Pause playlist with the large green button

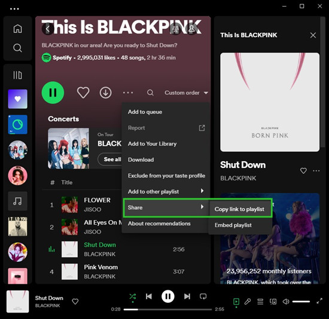(x=53, y=93)
